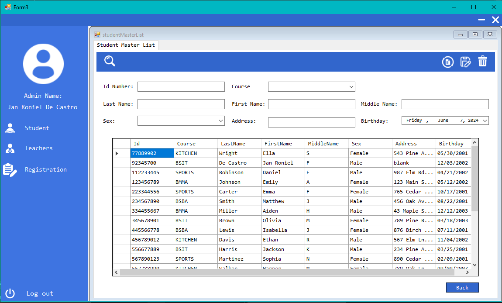Image resolution: width=502 pixels, height=303 pixels.
Task: Click the trash delete icon
Action: [482, 62]
